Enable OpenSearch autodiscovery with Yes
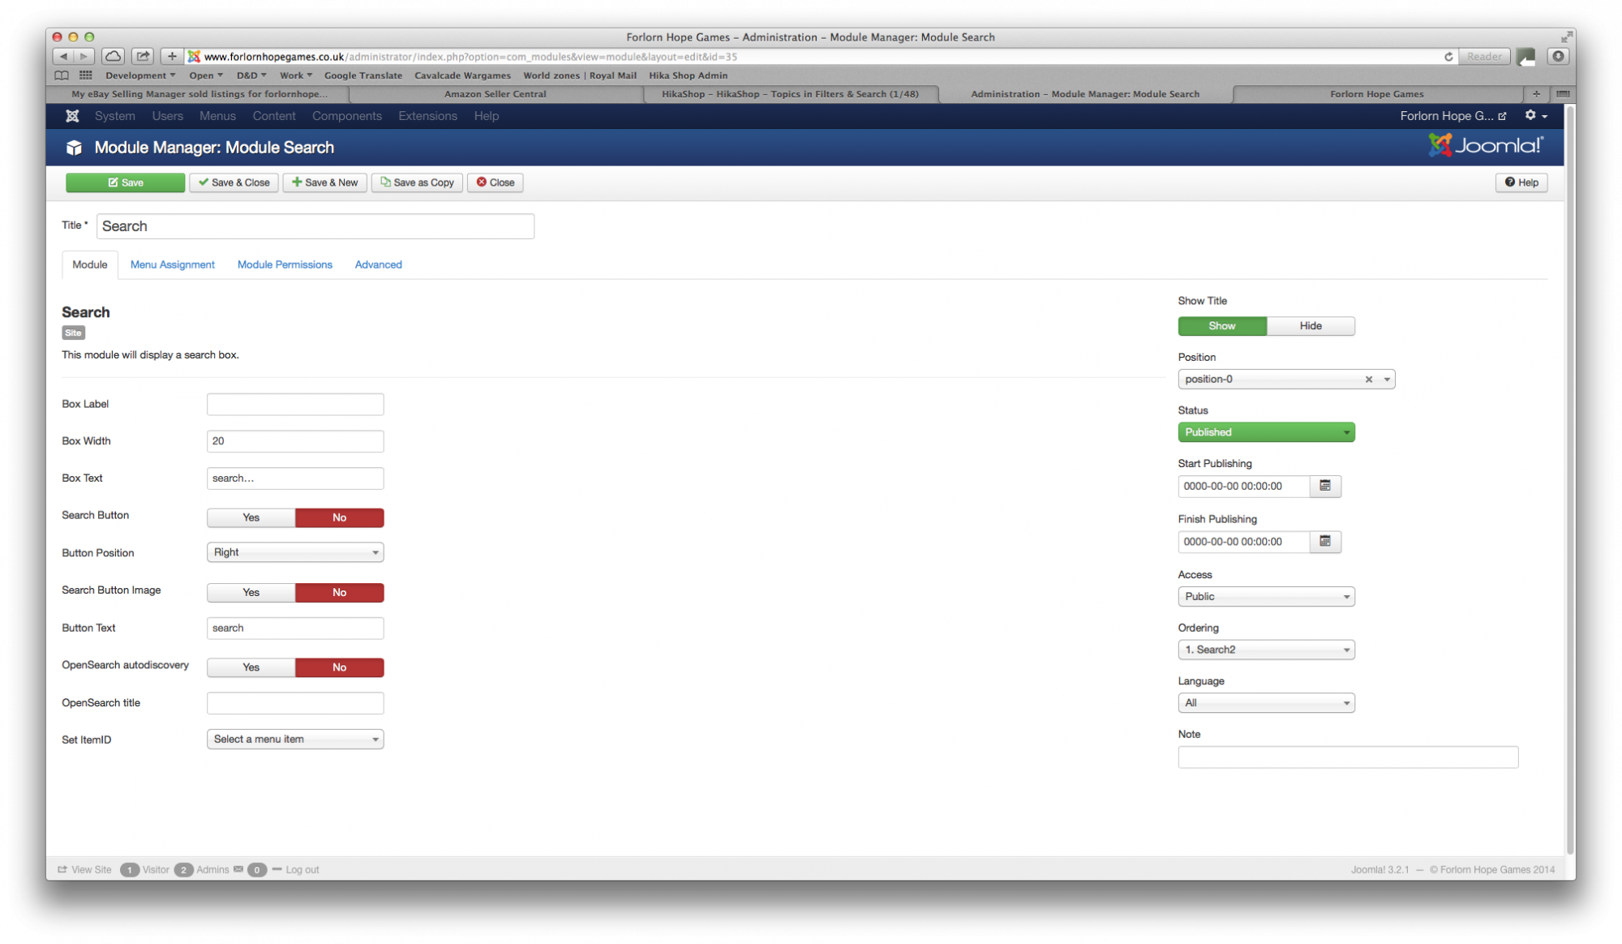Screen dimensions: 1622x944 point(251,667)
